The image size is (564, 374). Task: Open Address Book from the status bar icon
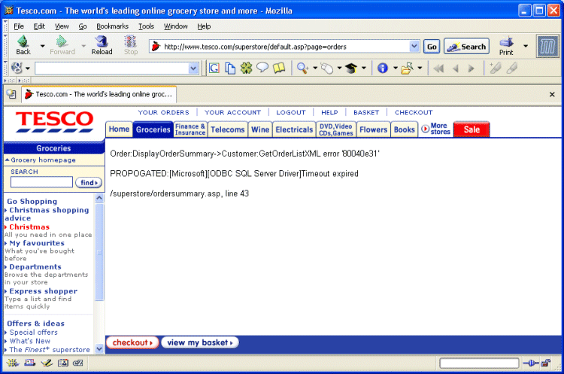63,363
